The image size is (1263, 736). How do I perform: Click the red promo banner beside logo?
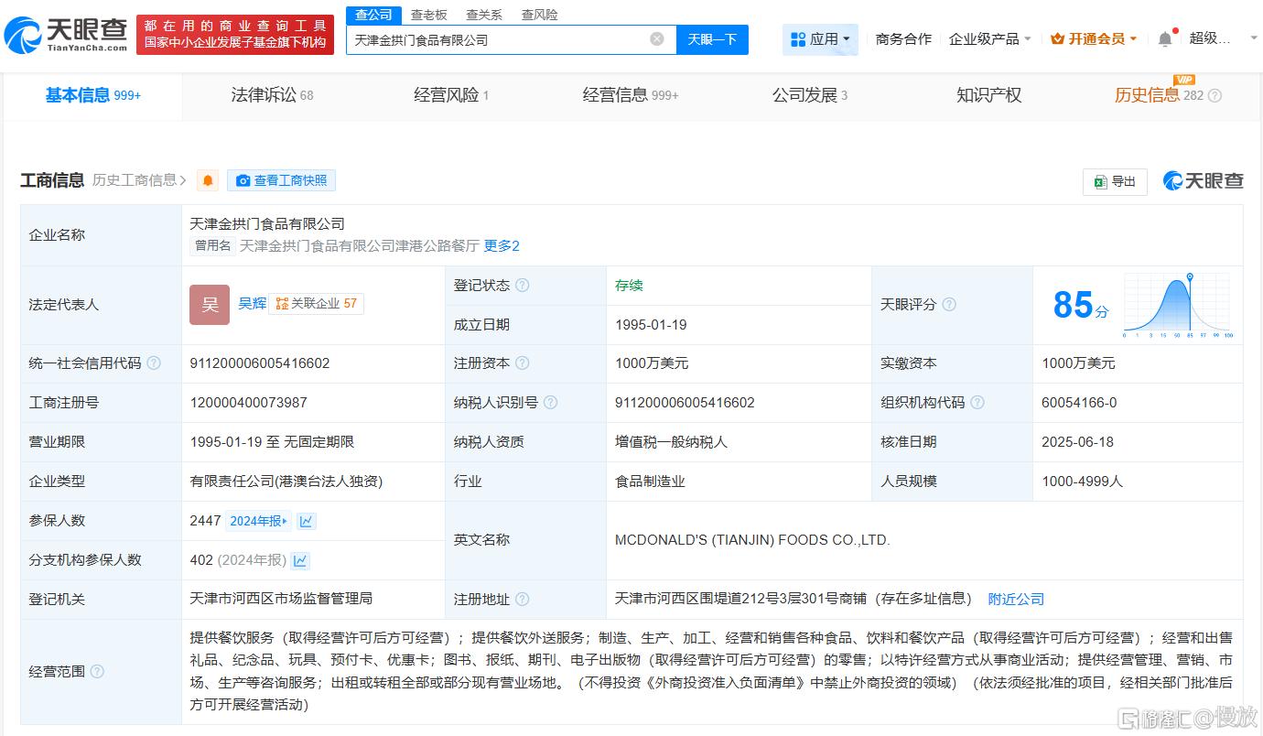coord(235,35)
